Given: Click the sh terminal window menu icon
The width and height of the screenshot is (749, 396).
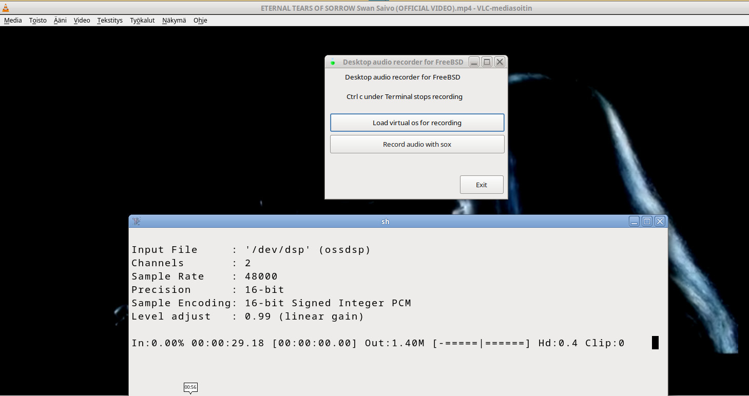Looking at the screenshot, I should coord(136,222).
